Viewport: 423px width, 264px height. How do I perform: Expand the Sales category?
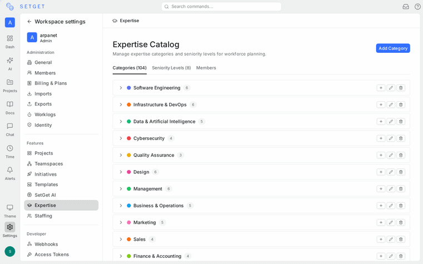tap(121, 239)
